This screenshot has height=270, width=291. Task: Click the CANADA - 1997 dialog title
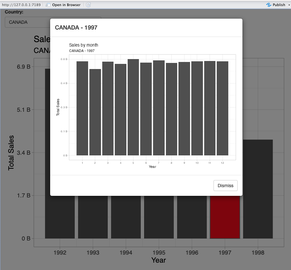(76, 28)
